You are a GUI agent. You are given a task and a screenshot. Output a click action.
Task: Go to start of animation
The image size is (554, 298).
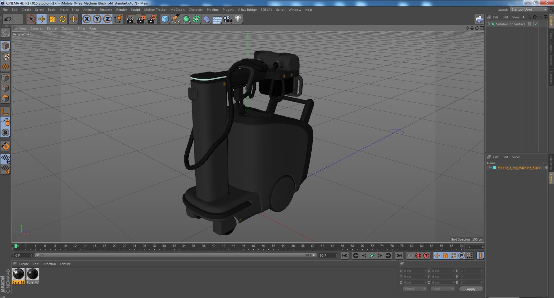point(345,256)
